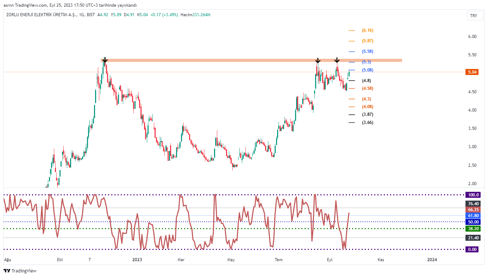Viewport: 488px width, 277px height.
Task: Click the purple '0.00' oscillator level tag
Action: click(473, 250)
